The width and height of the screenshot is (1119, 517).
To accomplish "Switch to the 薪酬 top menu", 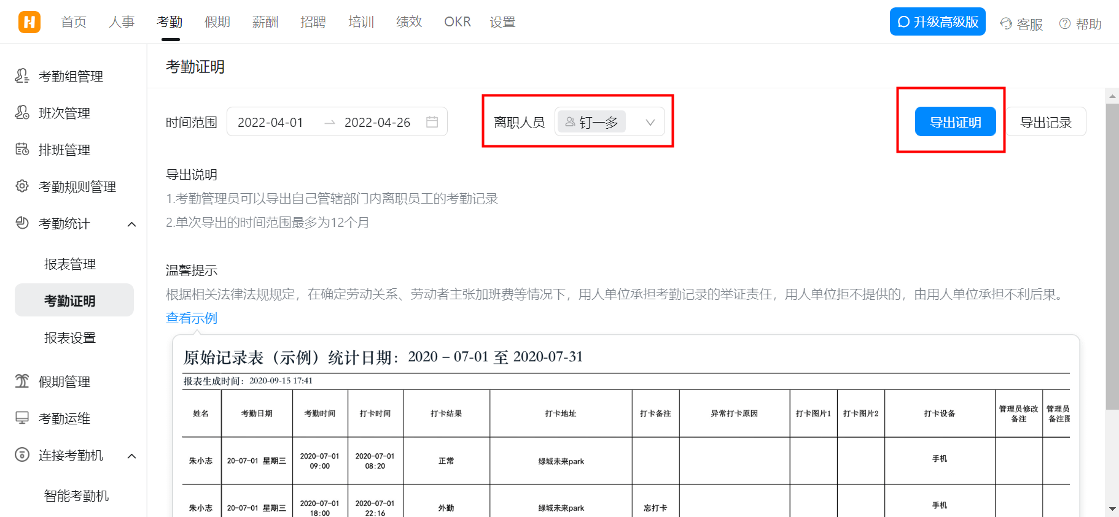I will coord(265,22).
